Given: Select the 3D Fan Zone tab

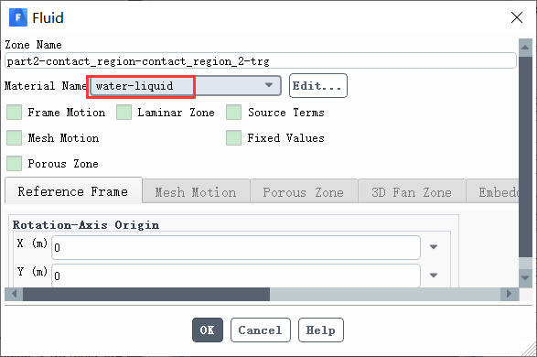Looking at the screenshot, I should point(412,192).
